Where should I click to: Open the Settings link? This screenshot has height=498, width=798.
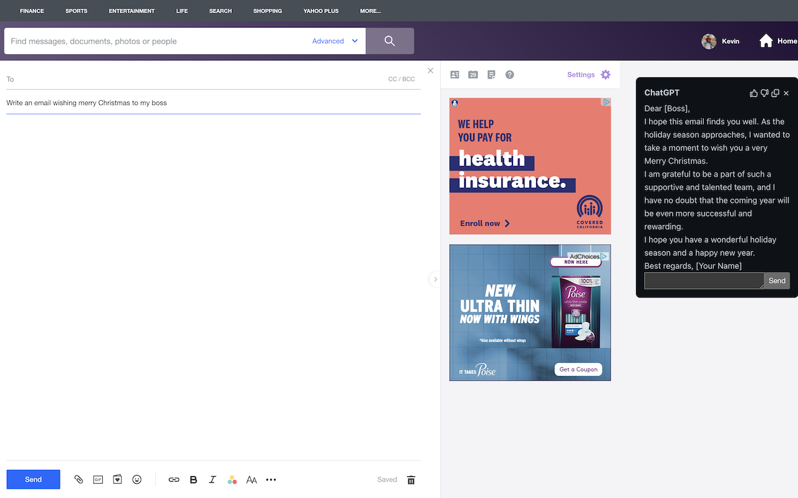581,75
